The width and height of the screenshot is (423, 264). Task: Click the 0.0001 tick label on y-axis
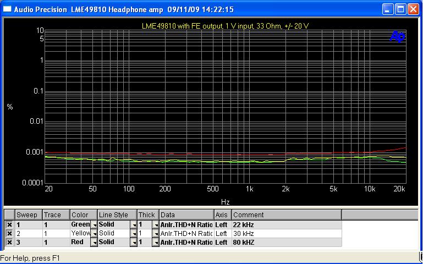[32, 183]
